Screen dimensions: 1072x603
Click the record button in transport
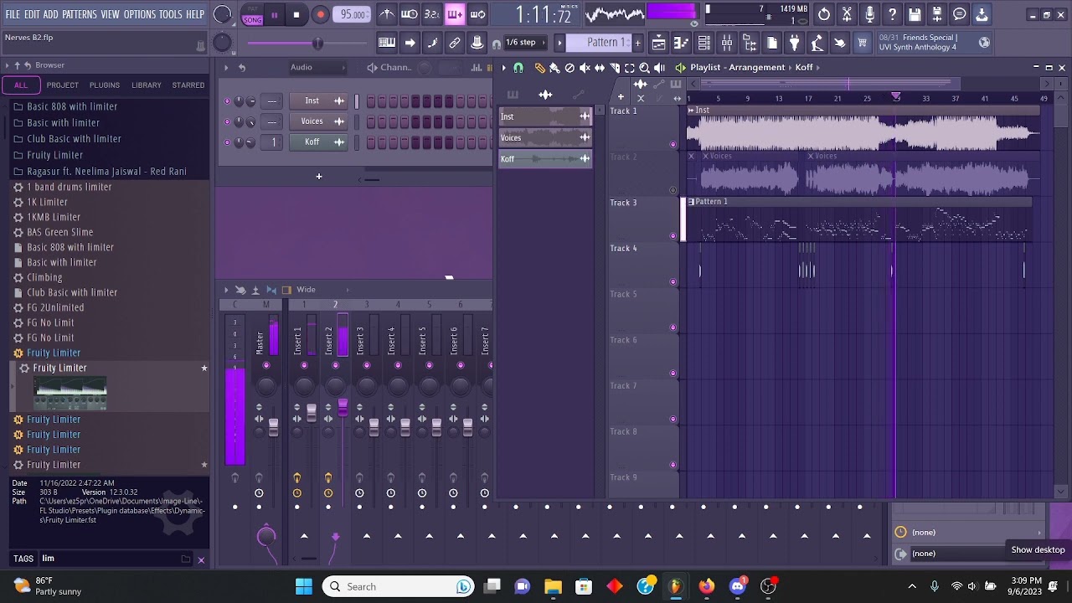tap(320, 14)
